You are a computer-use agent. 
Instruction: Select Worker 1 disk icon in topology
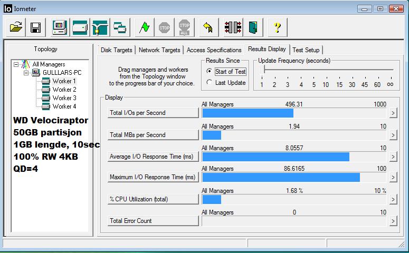(x=45, y=81)
